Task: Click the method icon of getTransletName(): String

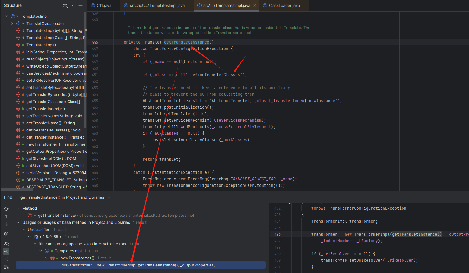Action: click(x=18, y=123)
